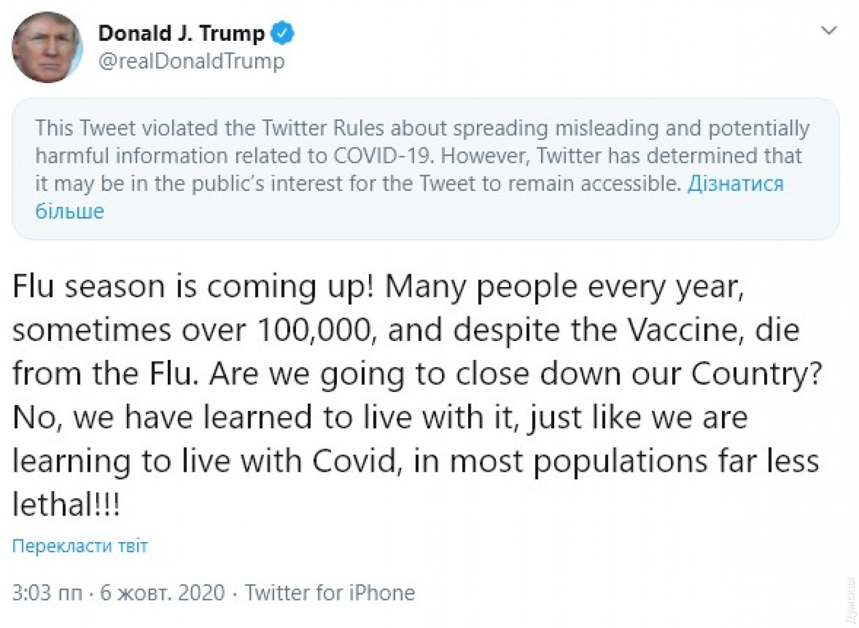This screenshot has width=859, height=628.
Task: Click the word Country? in the tweet text
Action: pyautogui.click(x=756, y=374)
